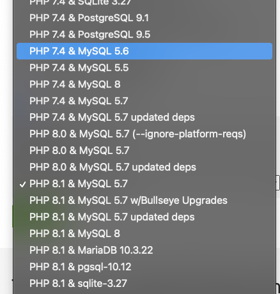This screenshot has width=280, height=294.
Task: Select PHP 8.0 MySQL 5.7 --ignore-platform-reqs option
Action: (144, 134)
